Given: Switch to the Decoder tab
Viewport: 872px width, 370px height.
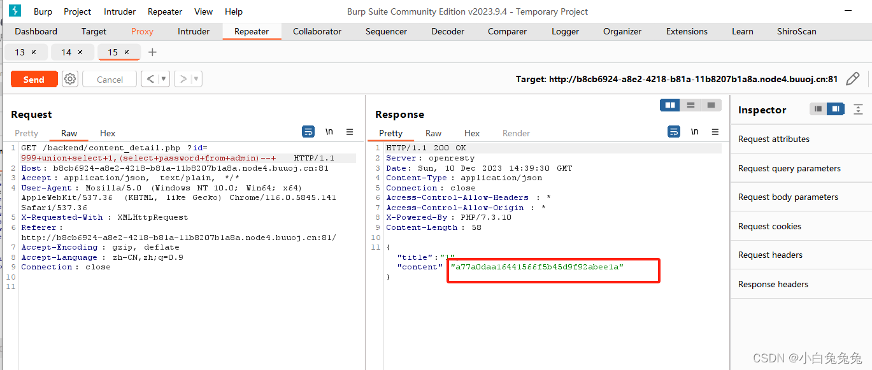Looking at the screenshot, I should (x=448, y=31).
